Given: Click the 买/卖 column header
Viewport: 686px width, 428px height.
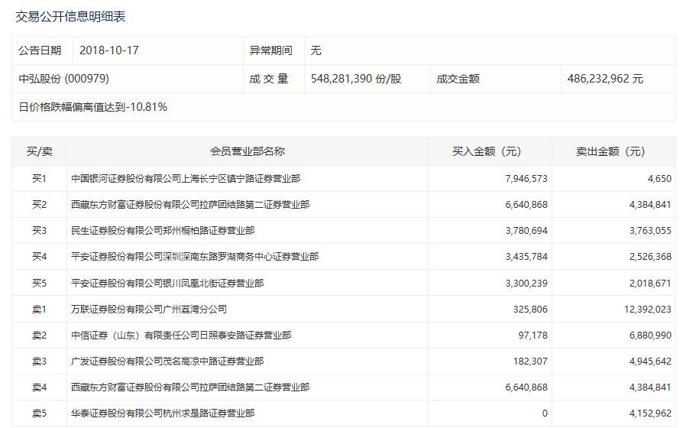Looking at the screenshot, I should (x=39, y=151).
